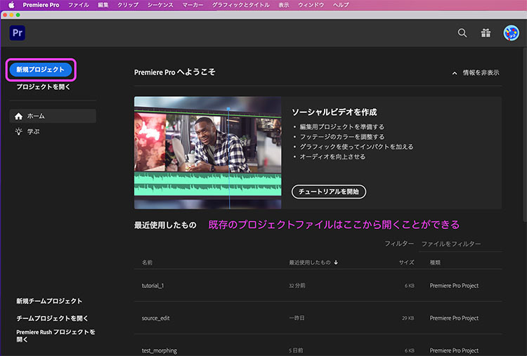Viewport: 527px width, 356px height.
Task: Open the Premiere Pro app menu
Action: (41, 5)
